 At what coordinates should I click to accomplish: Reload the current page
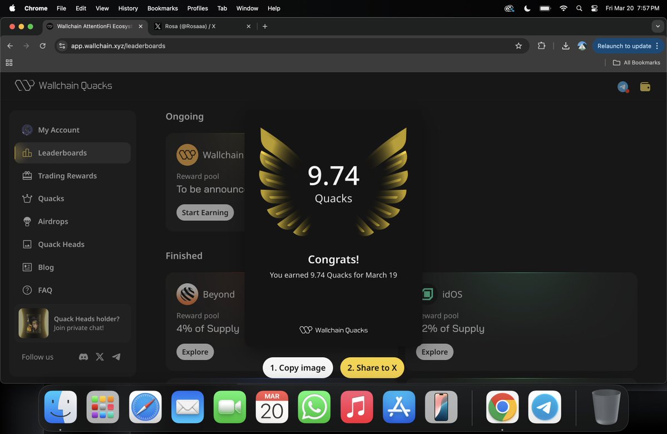pyautogui.click(x=42, y=46)
